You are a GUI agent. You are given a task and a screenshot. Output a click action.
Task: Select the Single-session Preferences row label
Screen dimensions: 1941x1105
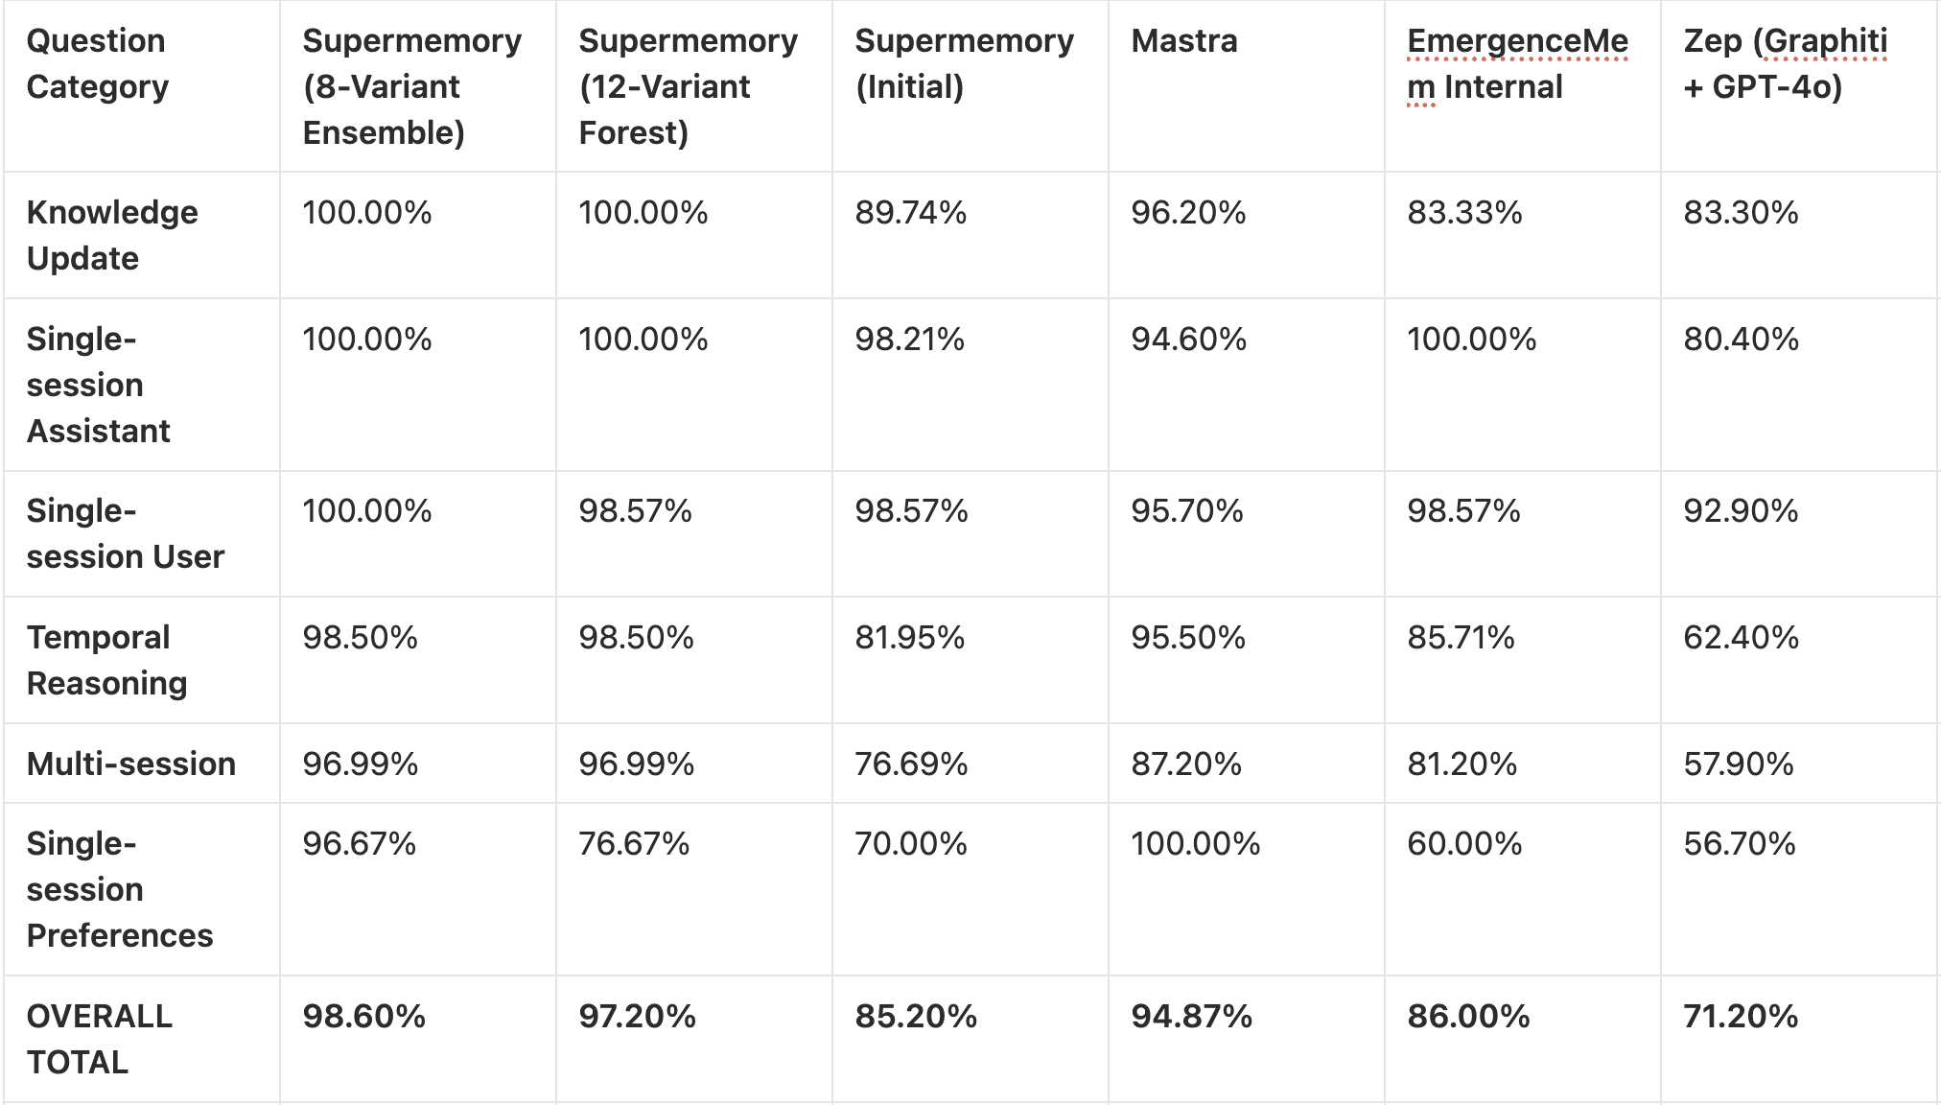click(119, 889)
